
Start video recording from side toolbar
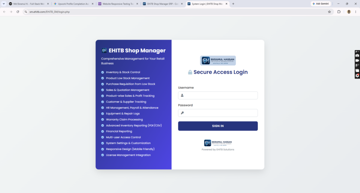(x=357, y=60)
